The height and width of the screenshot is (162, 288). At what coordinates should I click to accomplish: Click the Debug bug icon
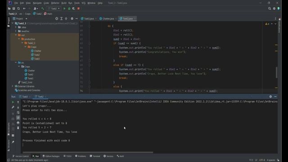tap(69, 9)
